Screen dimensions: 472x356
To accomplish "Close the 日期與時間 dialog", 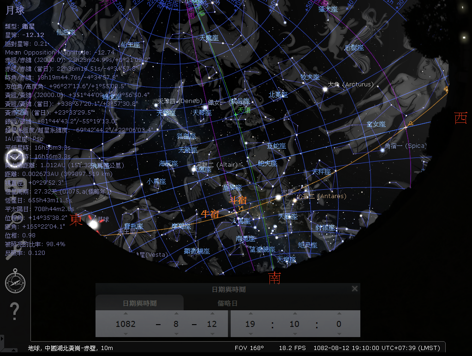I will (x=355, y=289).
